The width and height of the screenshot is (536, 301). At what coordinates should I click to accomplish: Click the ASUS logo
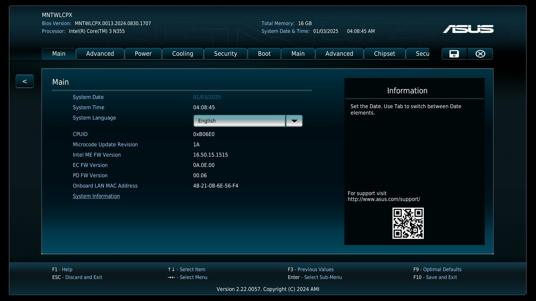[468, 29]
